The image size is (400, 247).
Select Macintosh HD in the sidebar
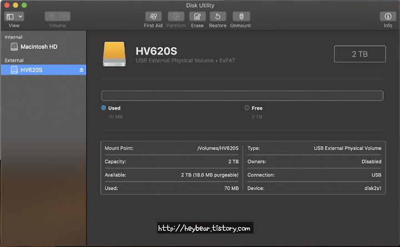[43, 47]
